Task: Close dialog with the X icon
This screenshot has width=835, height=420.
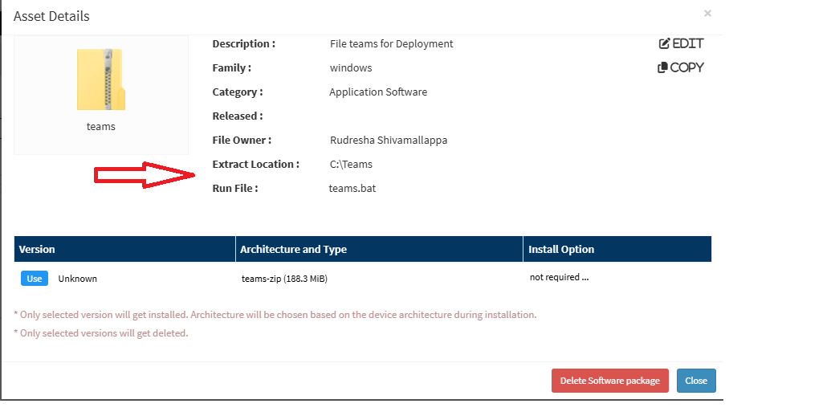Action: click(707, 14)
